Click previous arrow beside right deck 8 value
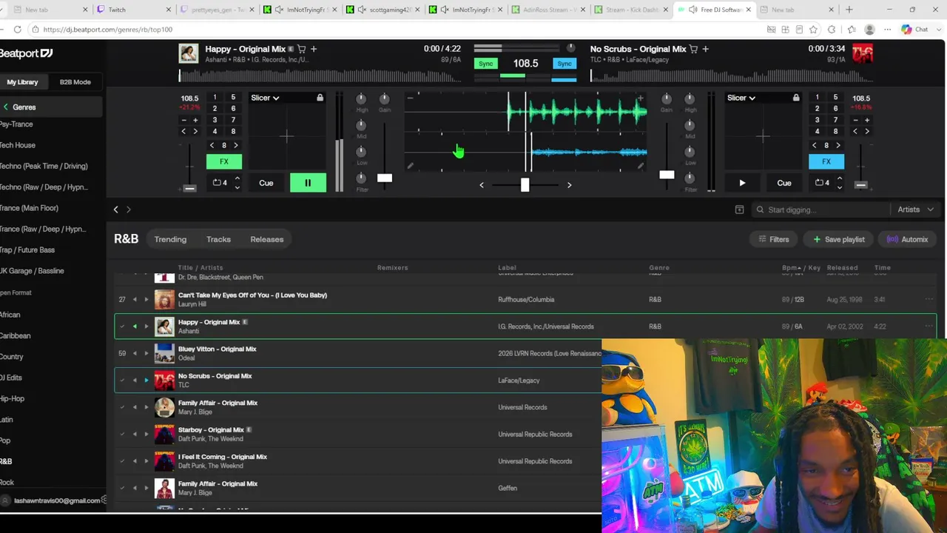The height and width of the screenshot is (533, 947). pyautogui.click(x=815, y=145)
